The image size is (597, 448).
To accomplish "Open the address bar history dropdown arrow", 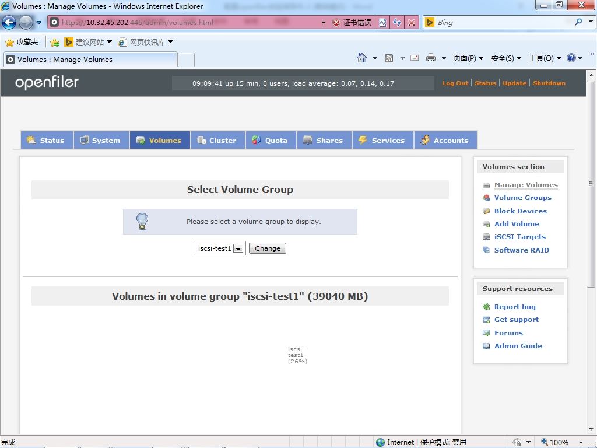I will point(324,23).
